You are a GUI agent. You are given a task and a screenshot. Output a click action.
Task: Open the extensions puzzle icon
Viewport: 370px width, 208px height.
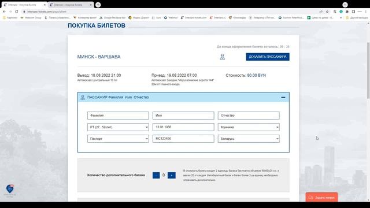(347, 12)
